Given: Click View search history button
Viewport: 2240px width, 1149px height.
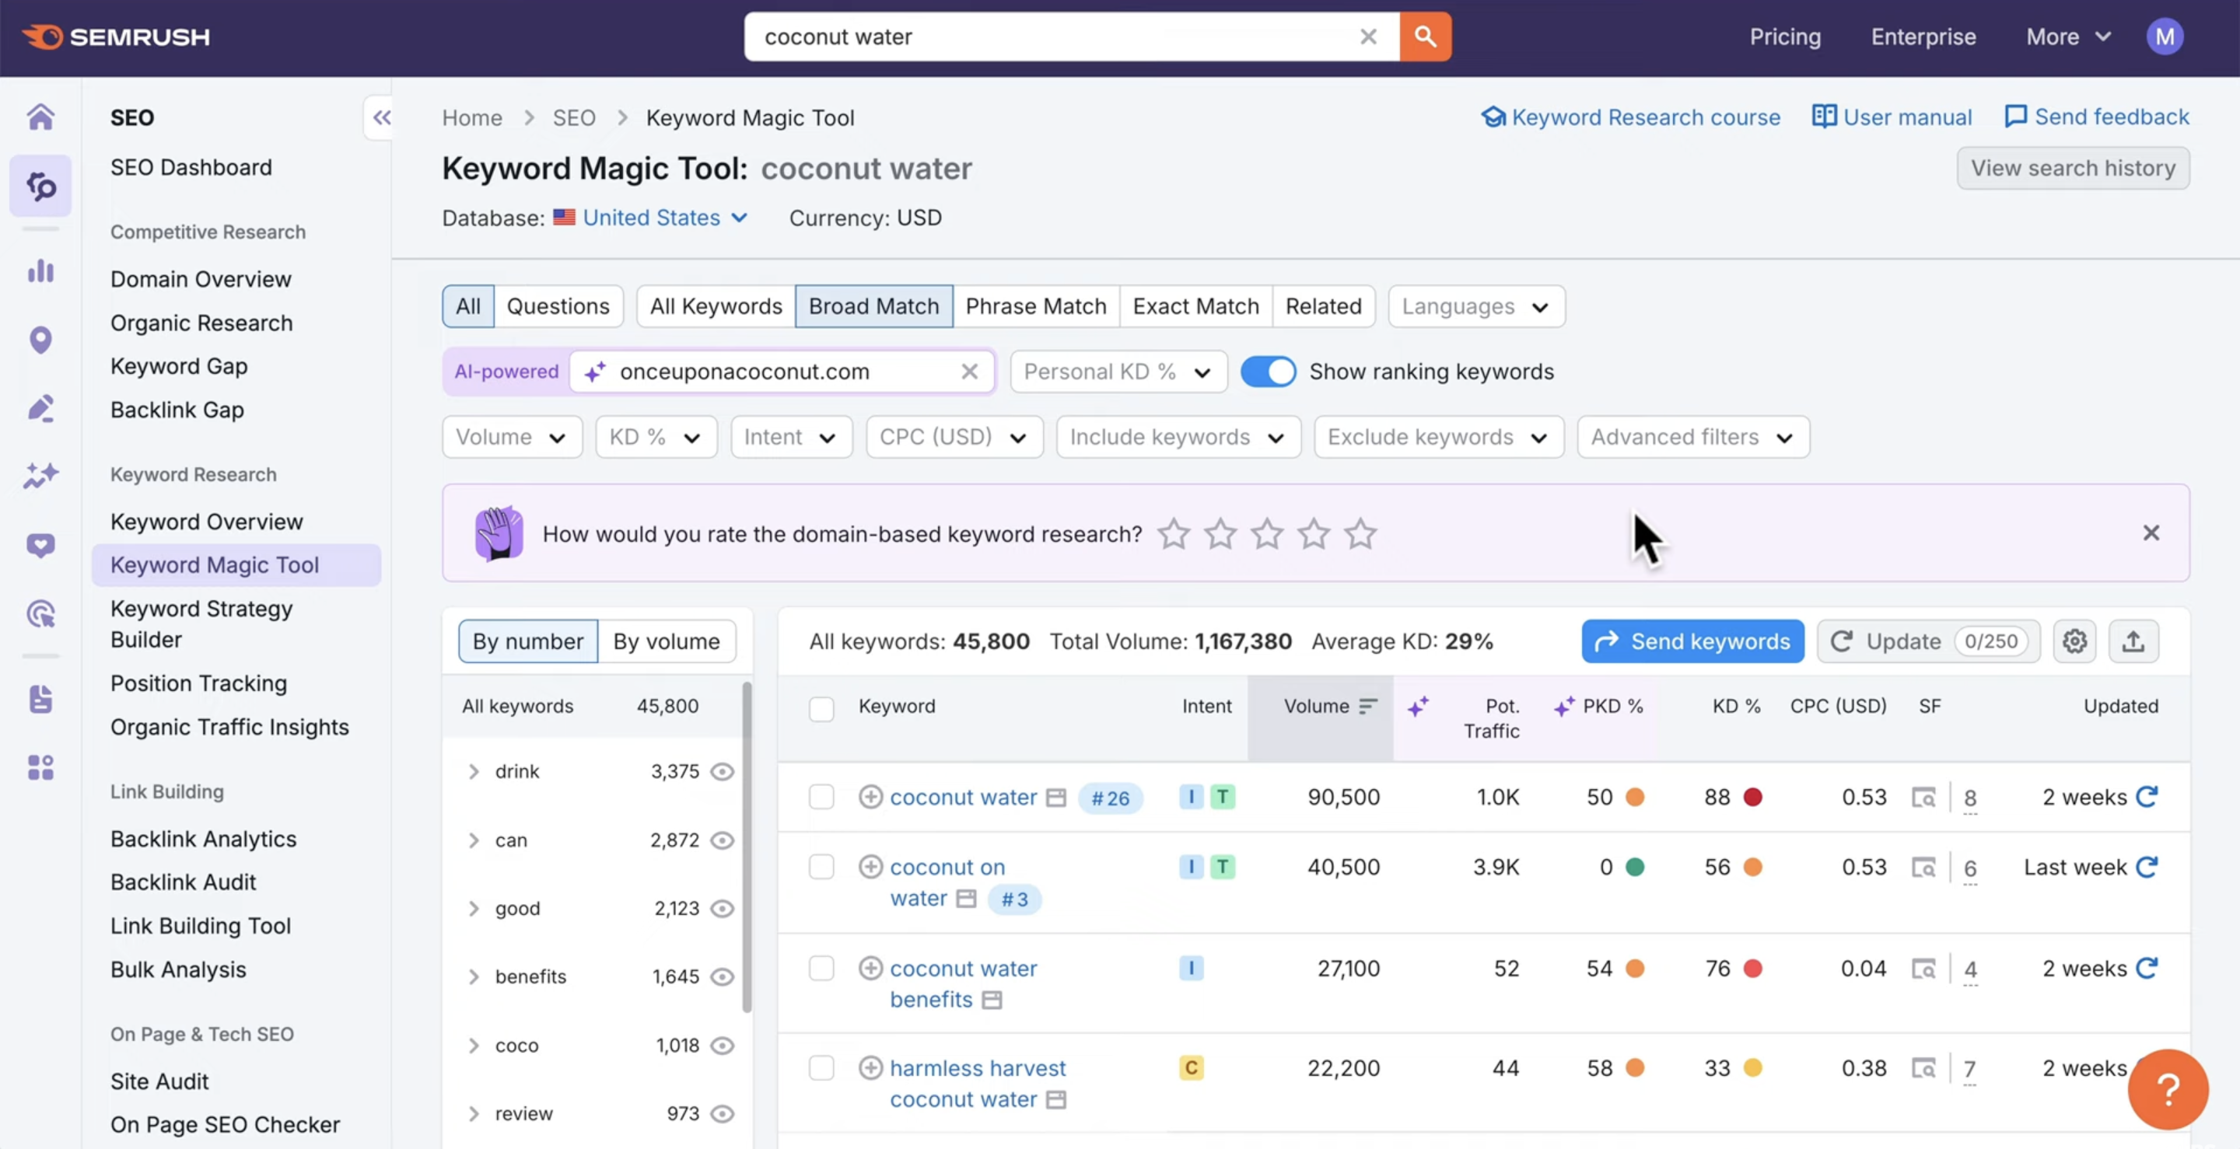Looking at the screenshot, I should pyautogui.click(x=2073, y=168).
